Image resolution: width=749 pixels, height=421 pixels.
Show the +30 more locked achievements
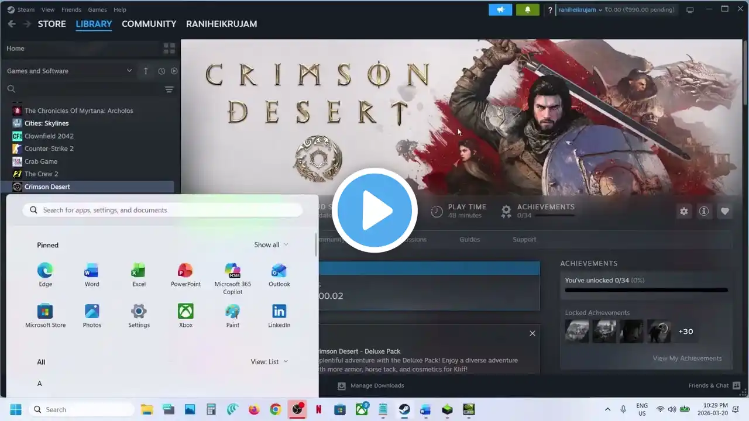(x=685, y=332)
